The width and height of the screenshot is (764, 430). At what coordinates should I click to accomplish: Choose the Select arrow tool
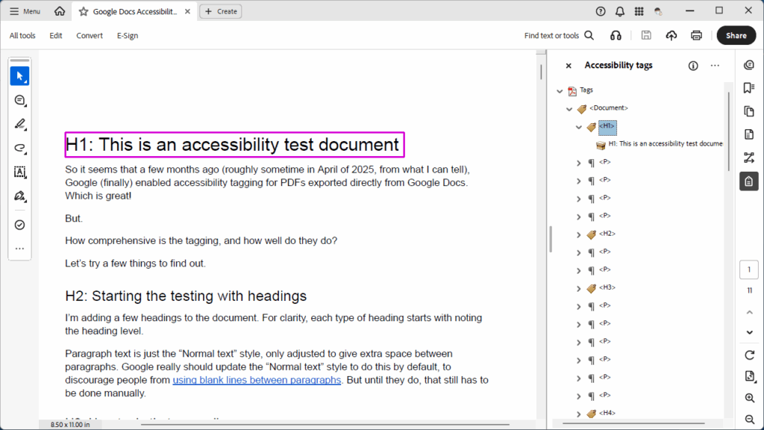tap(20, 76)
